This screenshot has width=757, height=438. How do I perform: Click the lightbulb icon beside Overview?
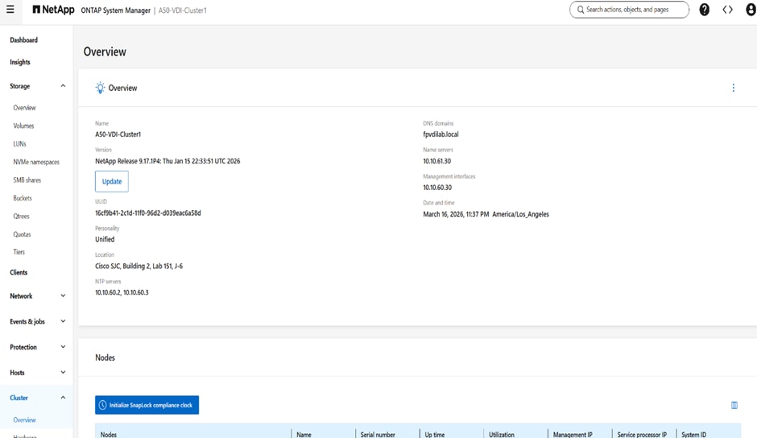click(100, 88)
